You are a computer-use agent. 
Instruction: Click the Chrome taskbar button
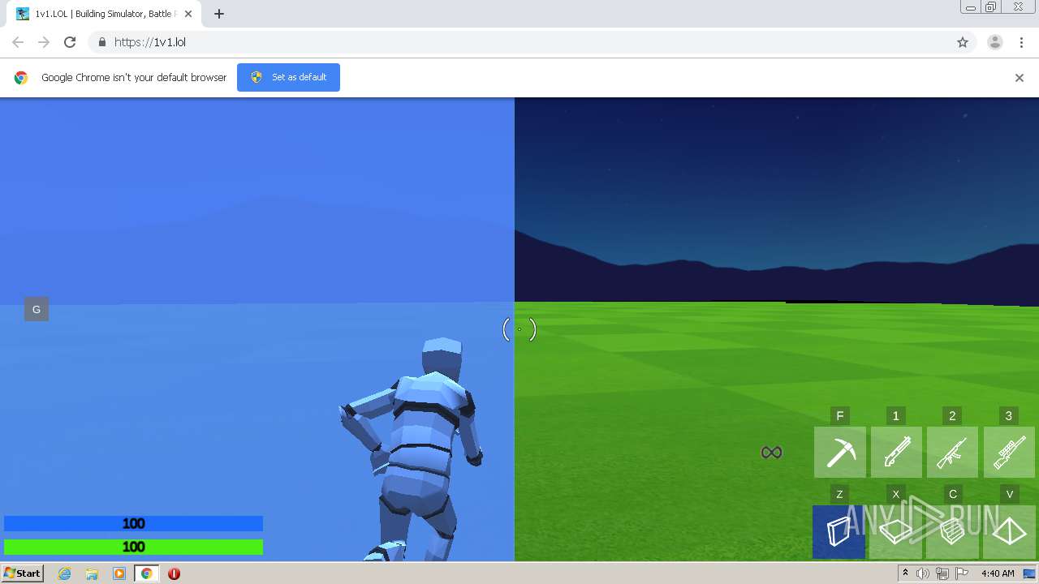click(147, 573)
